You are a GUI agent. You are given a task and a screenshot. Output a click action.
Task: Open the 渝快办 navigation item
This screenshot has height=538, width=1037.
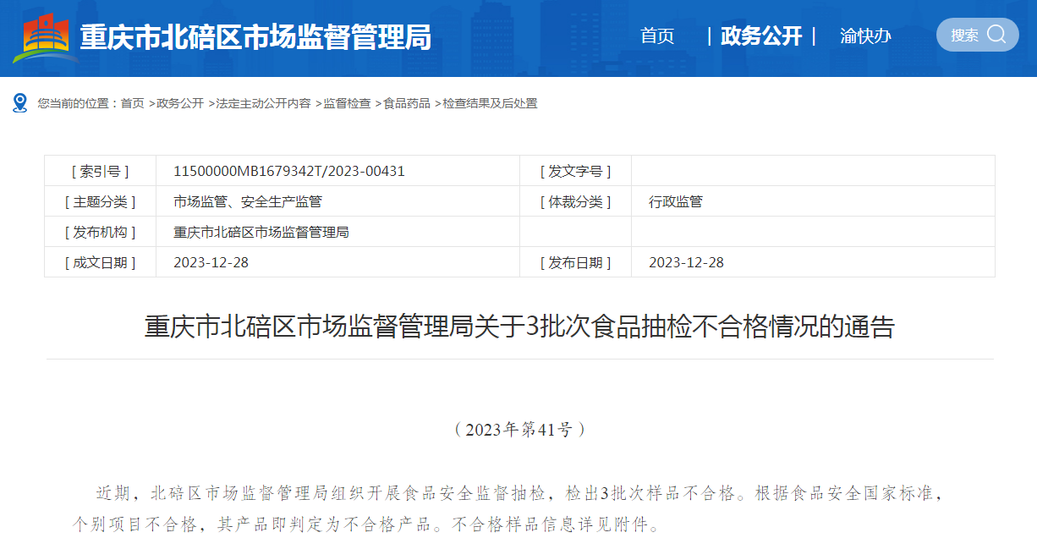(x=865, y=36)
